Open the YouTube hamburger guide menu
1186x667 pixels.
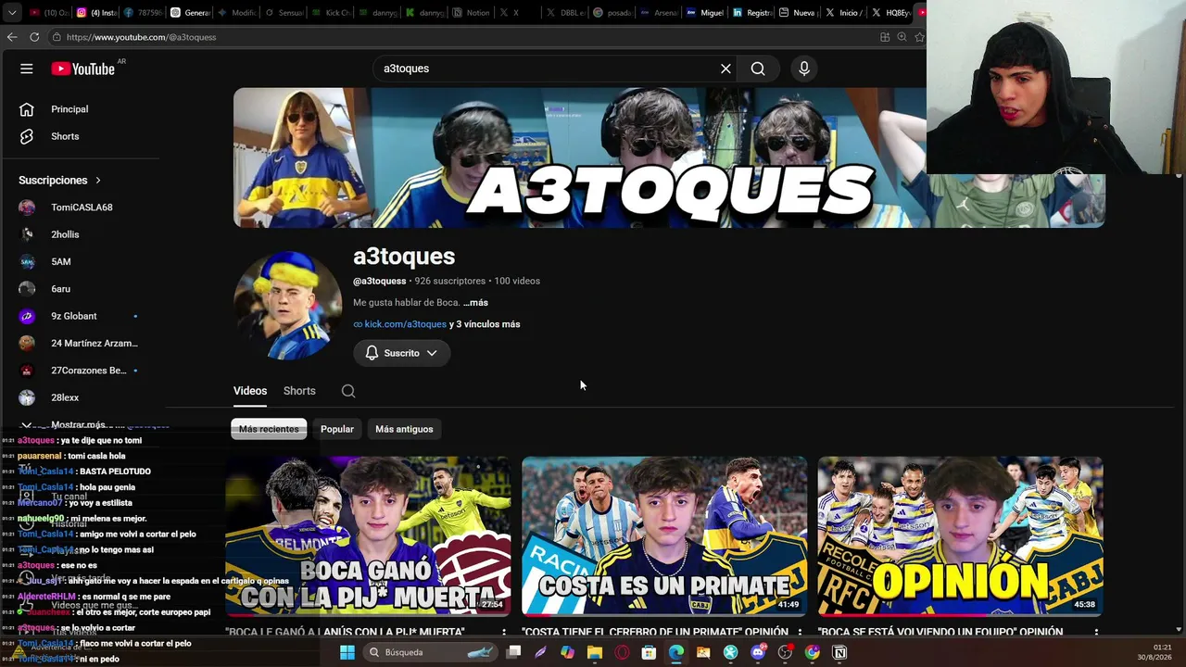27,69
